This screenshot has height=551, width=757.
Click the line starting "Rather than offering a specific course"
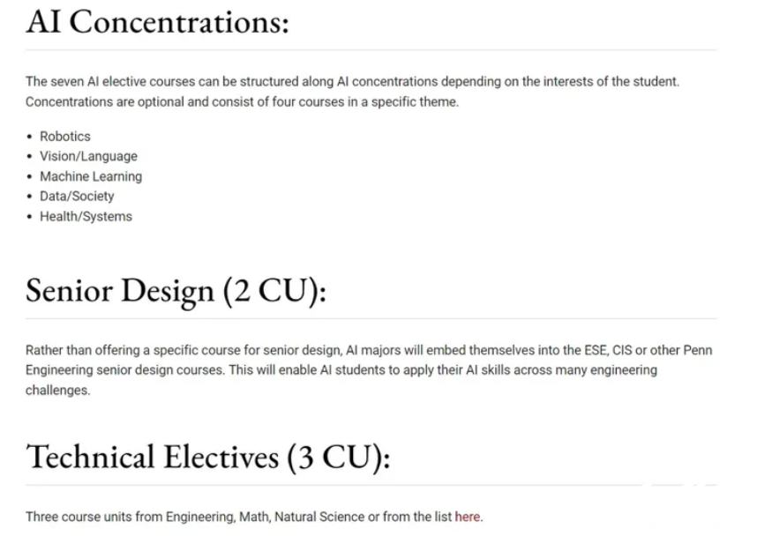pyautogui.click(x=369, y=350)
